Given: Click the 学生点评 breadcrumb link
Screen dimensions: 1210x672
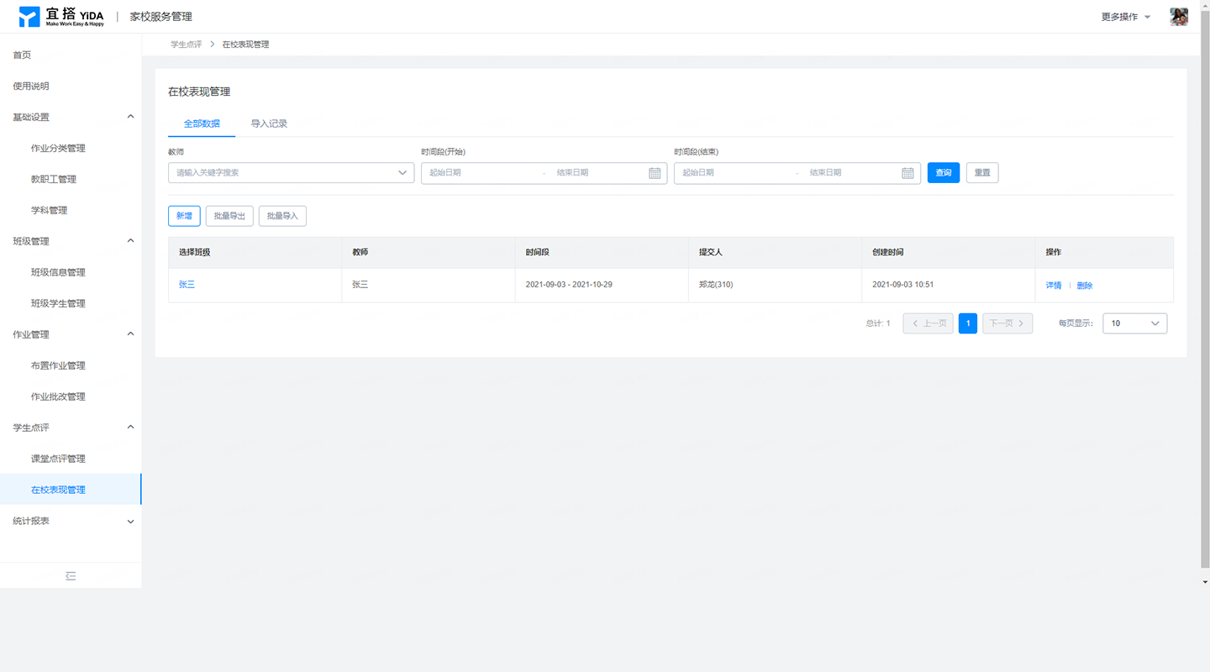Looking at the screenshot, I should [186, 45].
